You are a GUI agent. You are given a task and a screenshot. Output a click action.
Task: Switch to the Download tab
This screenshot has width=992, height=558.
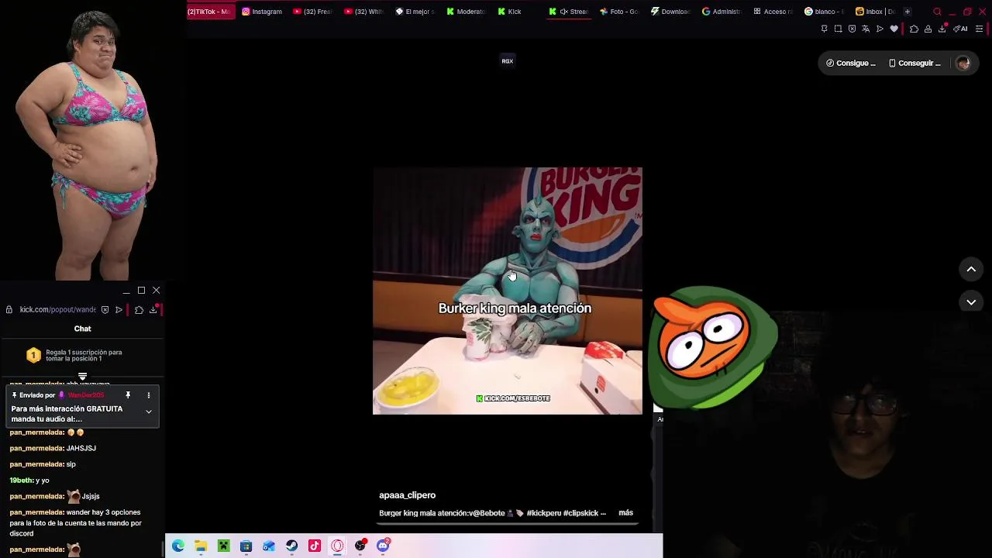670,12
